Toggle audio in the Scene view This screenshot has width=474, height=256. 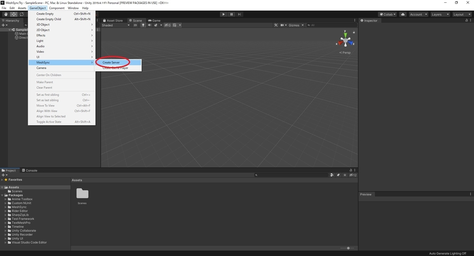tap(149, 25)
